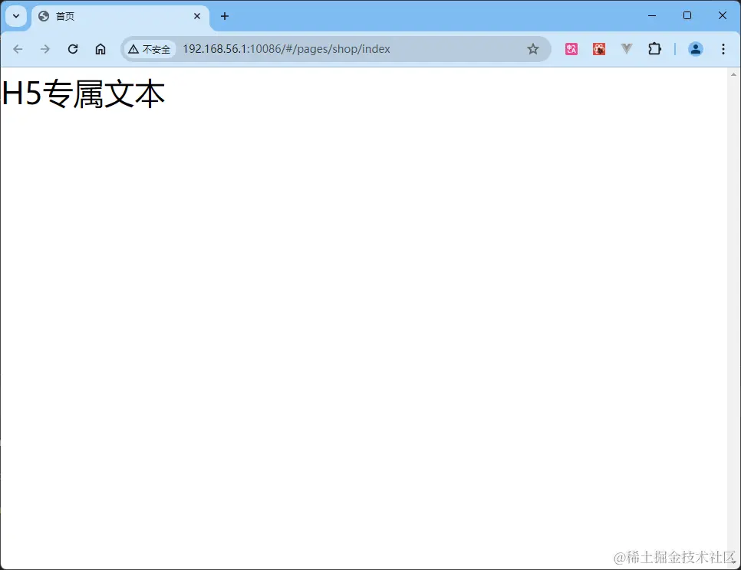Image resolution: width=741 pixels, height=570 pixels.
Task: Click the forward navigation arrow
Action: click(45, 48)
